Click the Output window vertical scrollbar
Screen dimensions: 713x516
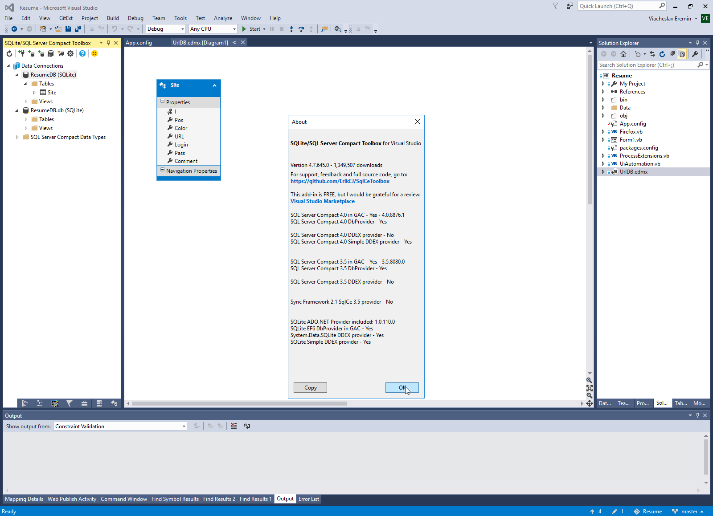click(x=706, y=457)
